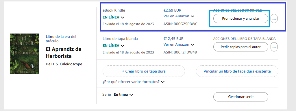Click Pedir copias para el autor button
The height and width of the screenshot is (111, 296).
tap(241, 47)
